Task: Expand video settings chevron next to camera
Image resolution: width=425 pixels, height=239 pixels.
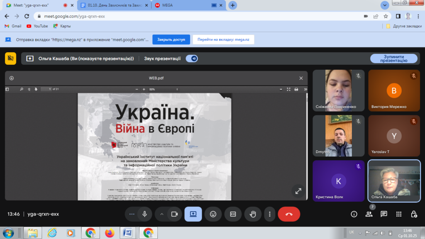Action: (x=161, y=214)
